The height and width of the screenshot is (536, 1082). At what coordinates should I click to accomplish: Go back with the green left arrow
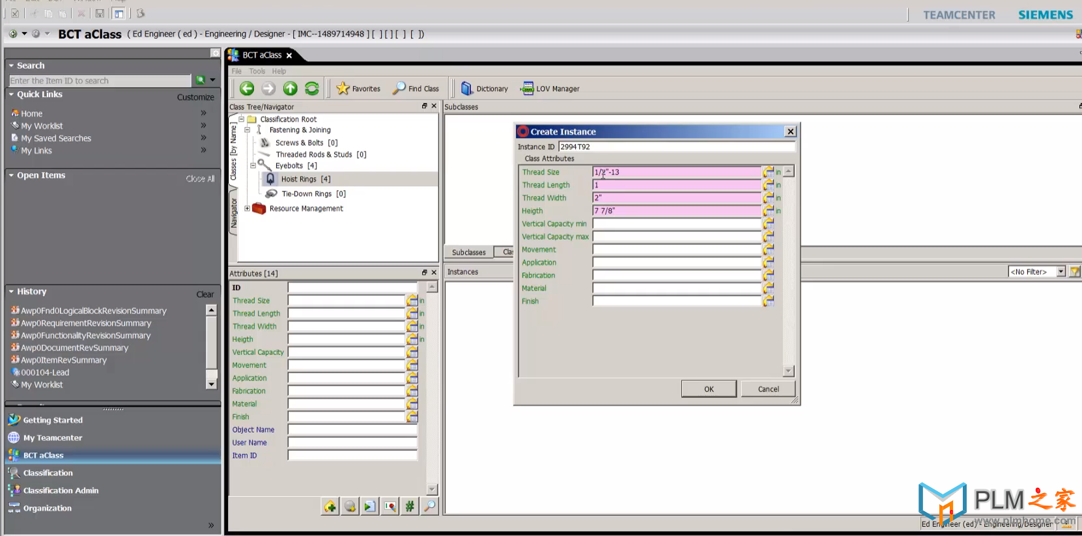pos(247,89)
